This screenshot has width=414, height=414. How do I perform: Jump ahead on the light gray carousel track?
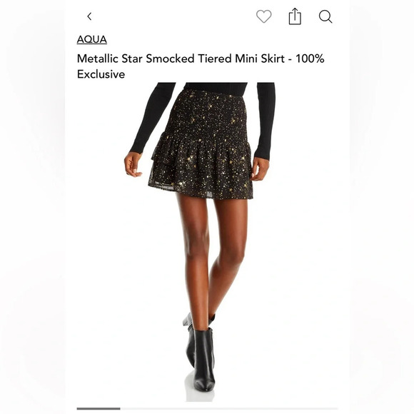point(229,409)
